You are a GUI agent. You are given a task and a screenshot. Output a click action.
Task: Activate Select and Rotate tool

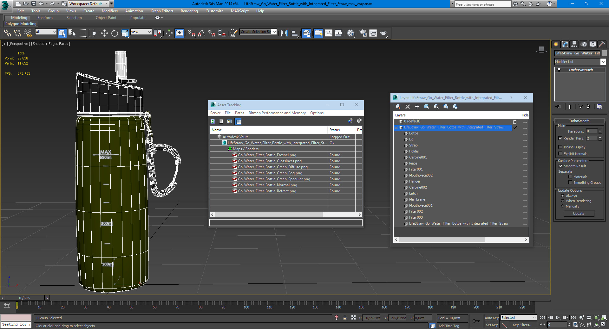(x=115, y=33)
